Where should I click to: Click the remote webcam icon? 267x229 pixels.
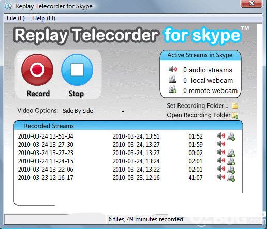pyautogui.click(x=172, y=89)
